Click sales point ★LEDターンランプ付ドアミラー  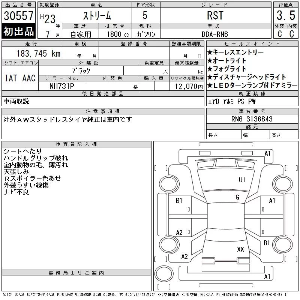(x=252, y=85)
